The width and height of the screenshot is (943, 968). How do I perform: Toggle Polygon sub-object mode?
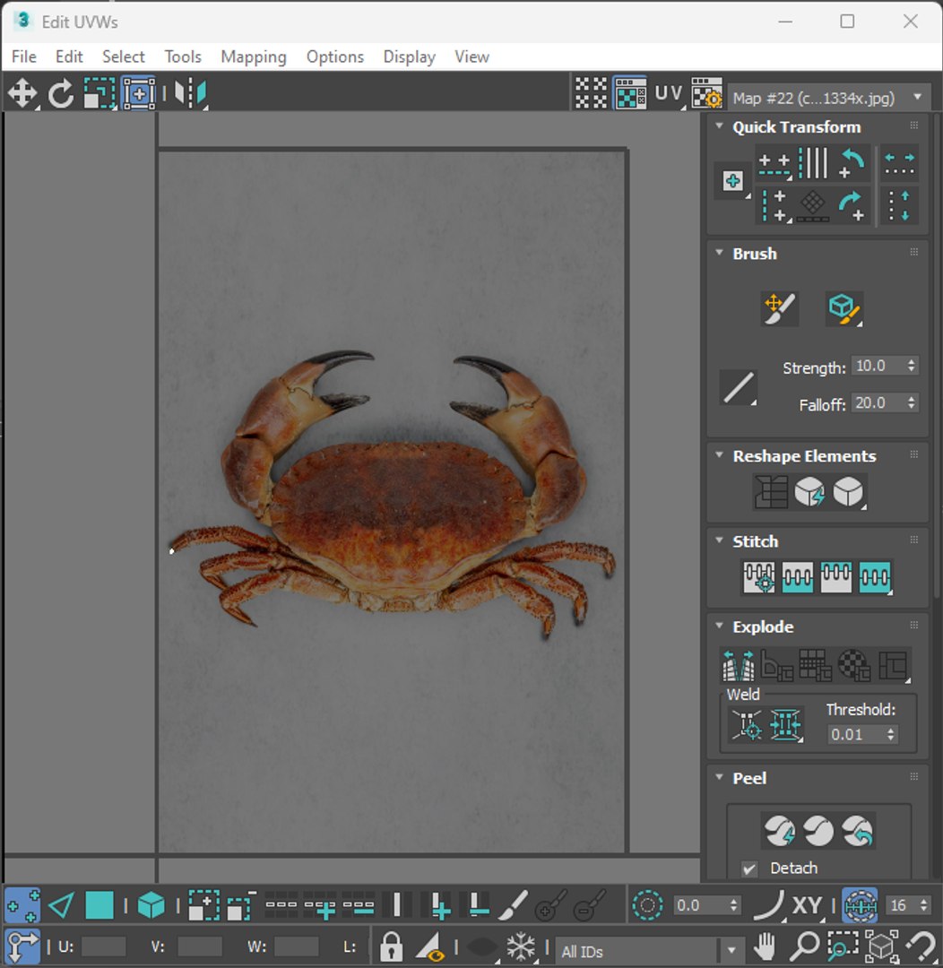pyautogui.click(x=99, y=905)
